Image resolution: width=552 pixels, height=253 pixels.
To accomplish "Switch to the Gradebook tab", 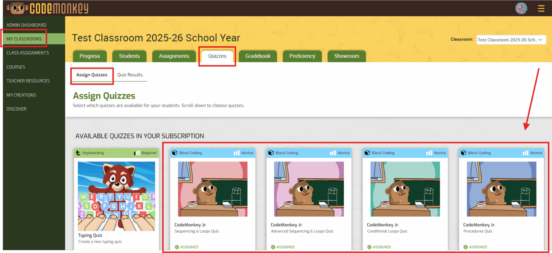I will coord(258,56).
